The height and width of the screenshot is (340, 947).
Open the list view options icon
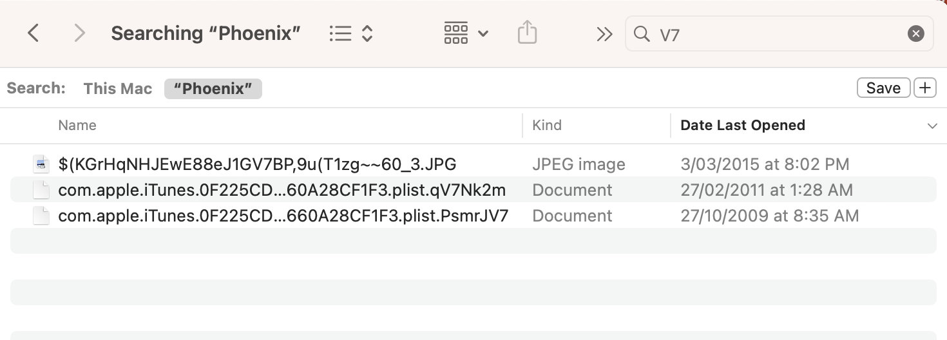350,33
